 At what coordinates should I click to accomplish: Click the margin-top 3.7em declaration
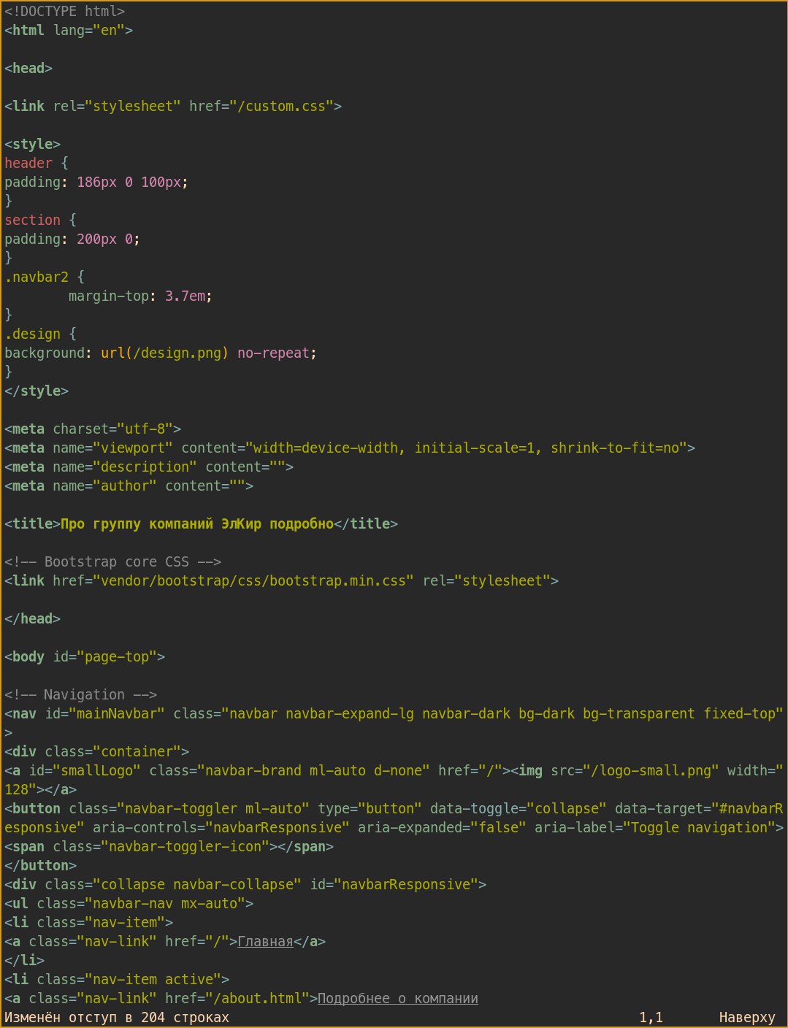(140, 296)
